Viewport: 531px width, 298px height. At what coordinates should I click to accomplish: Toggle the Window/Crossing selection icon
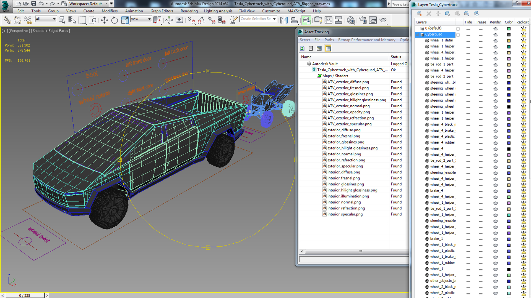[x=93, y=20]
